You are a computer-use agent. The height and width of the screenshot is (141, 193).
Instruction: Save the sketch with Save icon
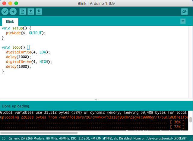pyautogui.click(x=39, y=11)
